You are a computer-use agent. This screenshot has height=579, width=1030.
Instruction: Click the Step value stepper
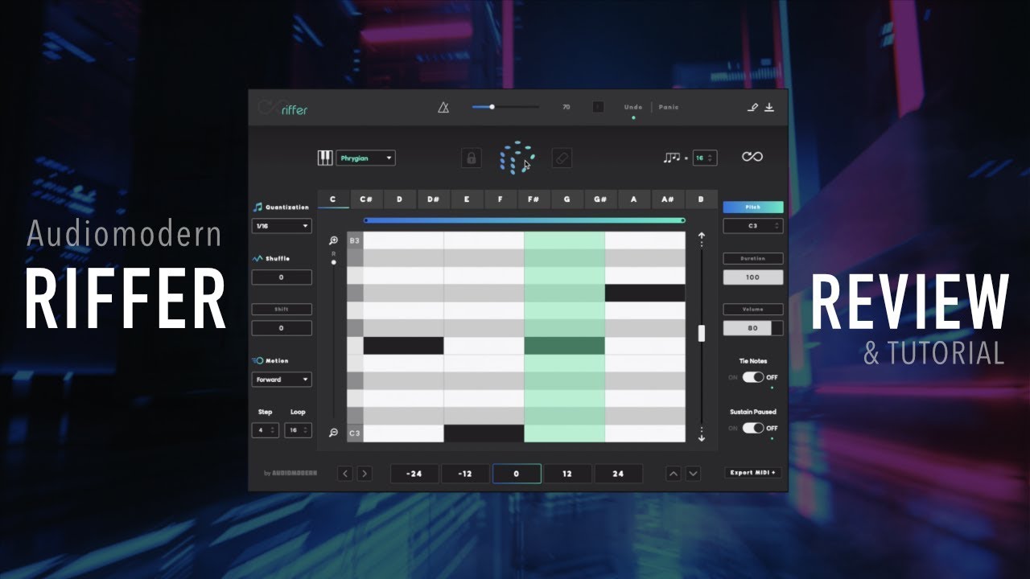coord(265,430)
